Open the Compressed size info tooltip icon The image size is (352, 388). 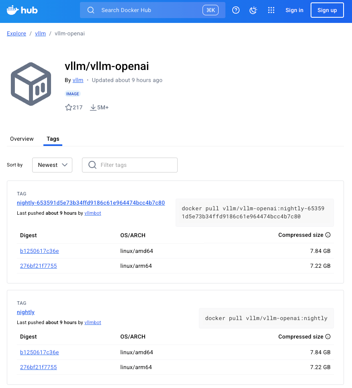click(x=328, y=235)
